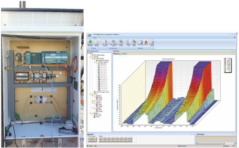Open Trace Storage Config ribbon icon
This screenshot has height=148, width=239.
(x=114, y=43)
